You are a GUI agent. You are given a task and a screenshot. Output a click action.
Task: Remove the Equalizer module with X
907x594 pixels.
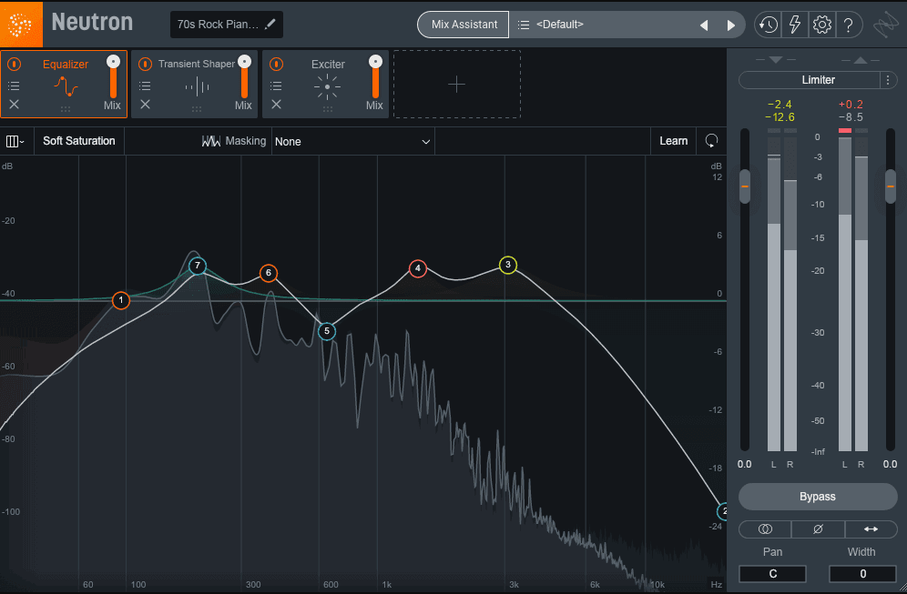(14, 104)
